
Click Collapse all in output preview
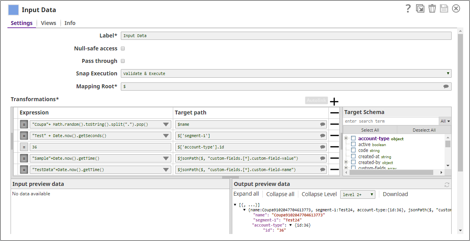click(x=280, y=194)
